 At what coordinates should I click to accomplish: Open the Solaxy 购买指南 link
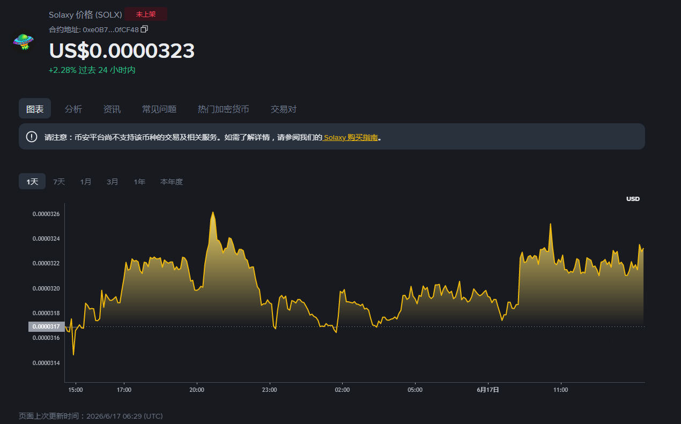pos(351,137)
